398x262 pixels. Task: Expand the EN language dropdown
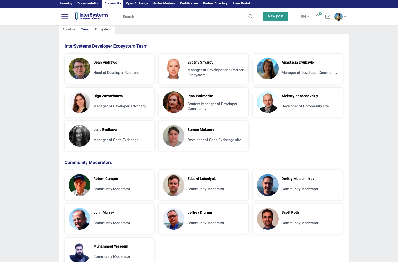pos(305,17)
